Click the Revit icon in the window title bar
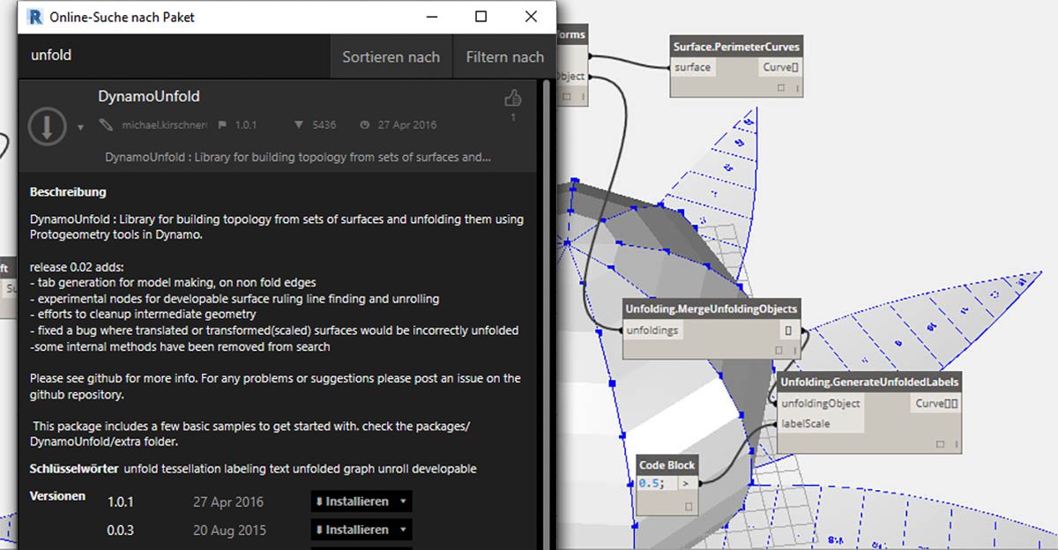 pyautogui.click(x=35, y=17)
